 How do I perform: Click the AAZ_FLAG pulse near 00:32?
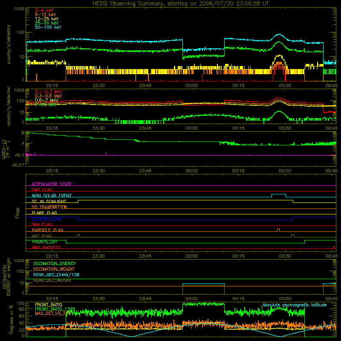(x=292, y=236)
